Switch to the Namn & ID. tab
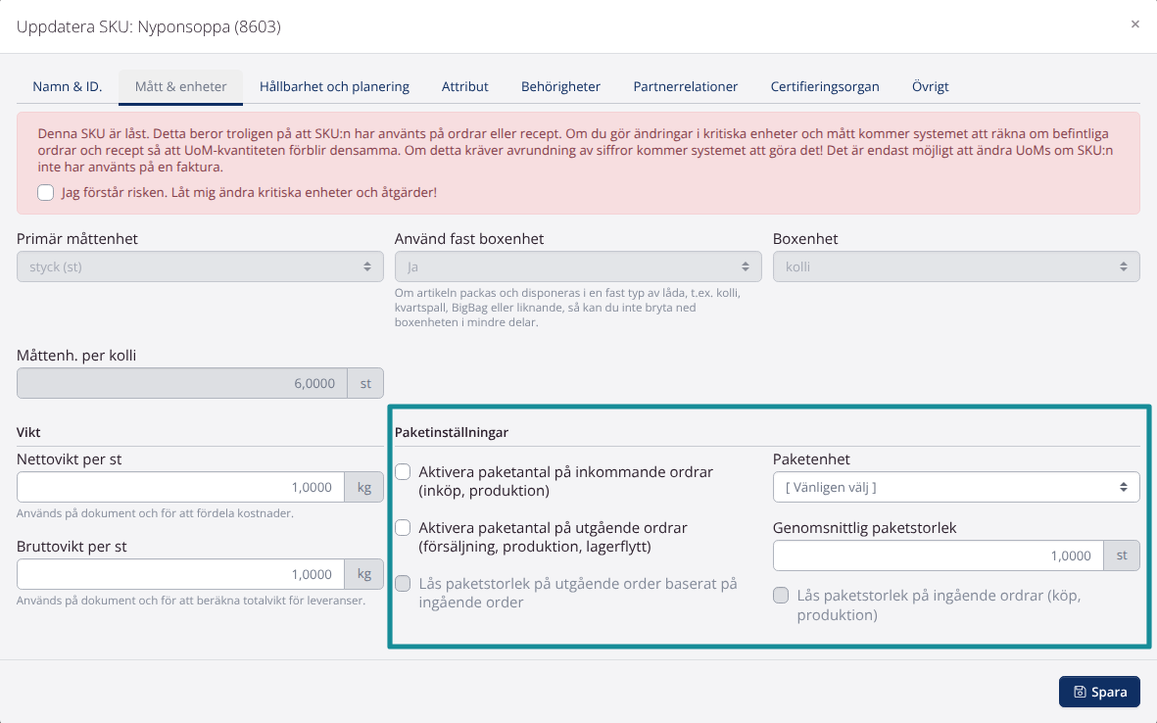 coord(68,87)
